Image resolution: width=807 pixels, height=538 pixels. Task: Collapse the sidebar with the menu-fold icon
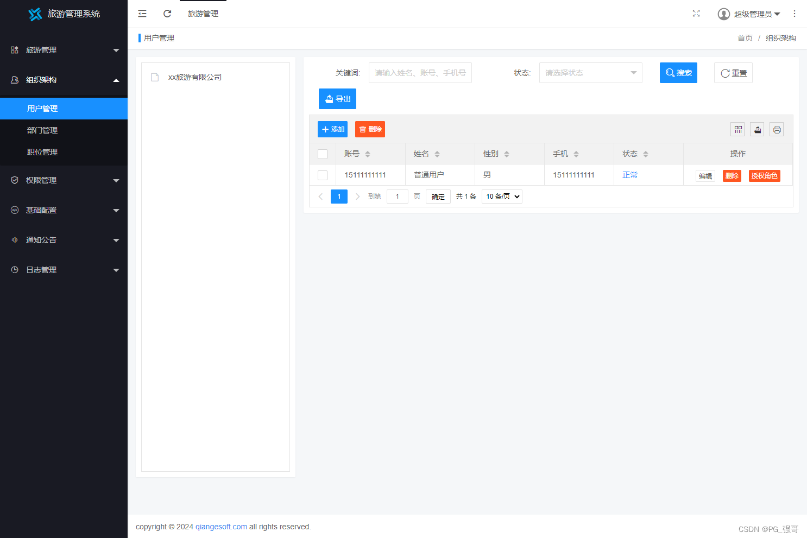(x=142, y=14)
